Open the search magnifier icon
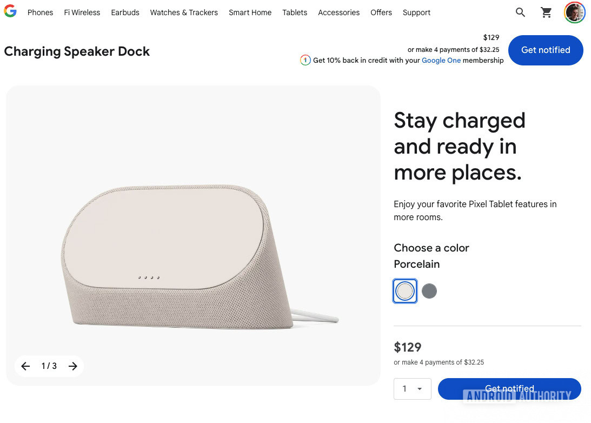591x423 pixels. click(520, 12)
